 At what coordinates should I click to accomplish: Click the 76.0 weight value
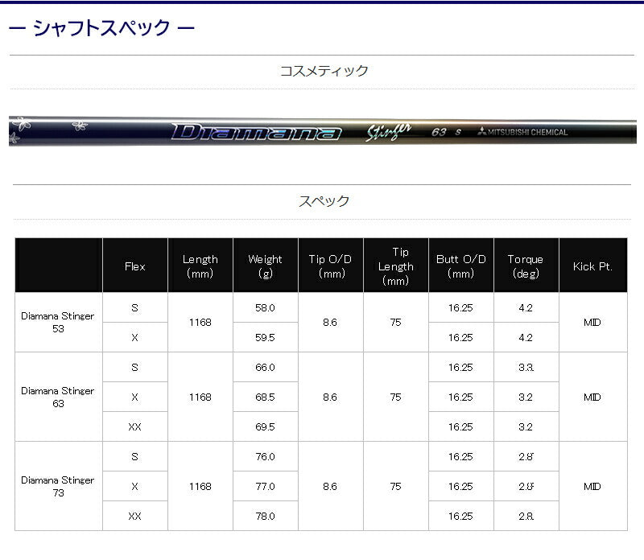pyautogui.click(x=266, y=456)
